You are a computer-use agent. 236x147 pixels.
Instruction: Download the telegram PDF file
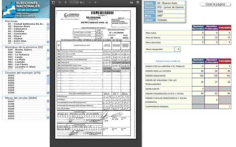click(x=138, y=3)
